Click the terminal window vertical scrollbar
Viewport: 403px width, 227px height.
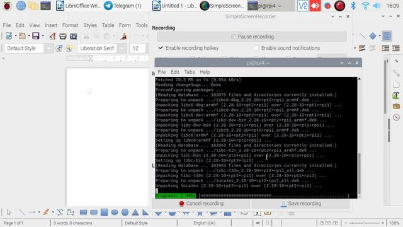tap(360, 174)
